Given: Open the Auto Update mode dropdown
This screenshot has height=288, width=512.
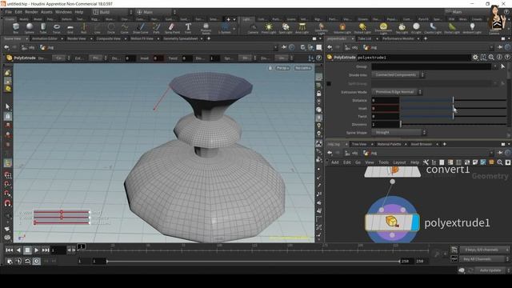Looking at the screenshot, I should point(493,270).
